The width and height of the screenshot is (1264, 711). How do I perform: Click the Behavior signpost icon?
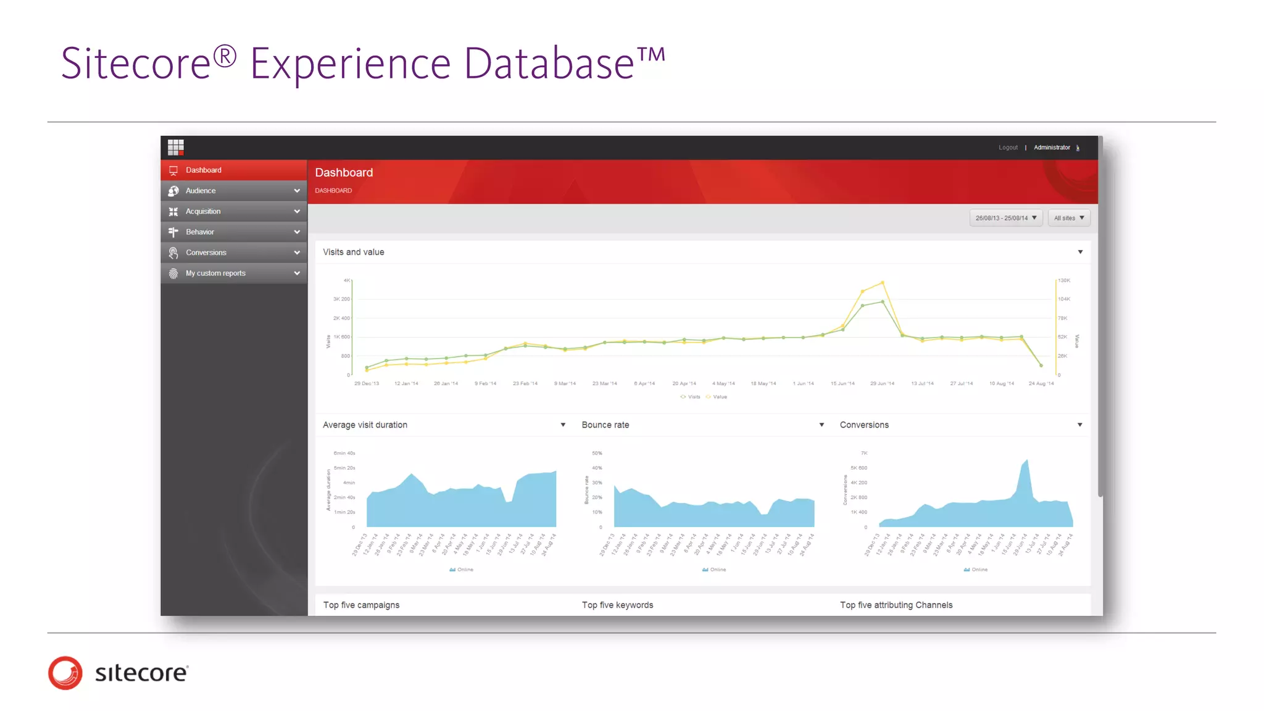click(173, 232)
